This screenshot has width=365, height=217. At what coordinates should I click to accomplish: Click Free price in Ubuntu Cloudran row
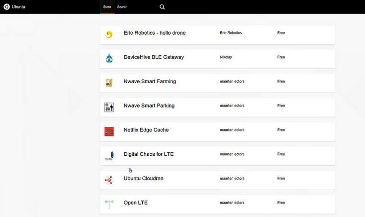pos(281,178)
